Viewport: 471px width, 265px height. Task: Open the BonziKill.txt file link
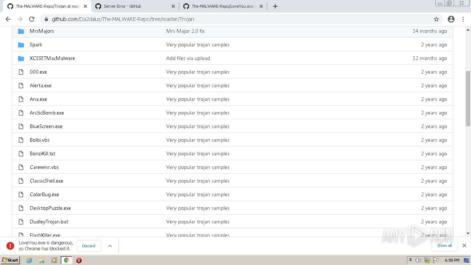coord(43,153)
